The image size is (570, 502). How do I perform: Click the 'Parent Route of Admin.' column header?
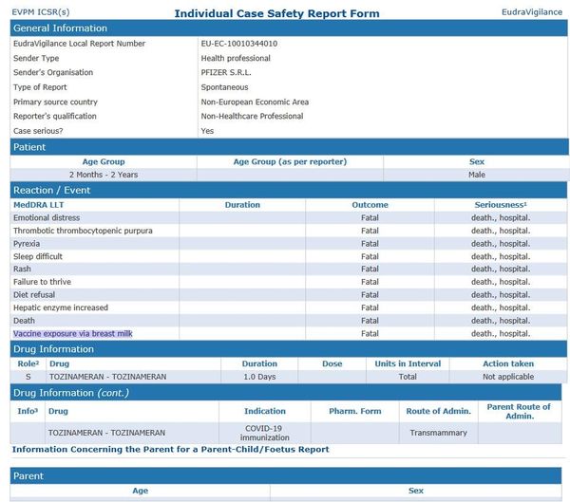point(520,411)
